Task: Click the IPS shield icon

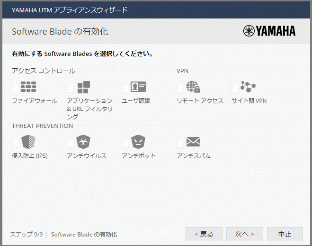Action: click(28, 142)
